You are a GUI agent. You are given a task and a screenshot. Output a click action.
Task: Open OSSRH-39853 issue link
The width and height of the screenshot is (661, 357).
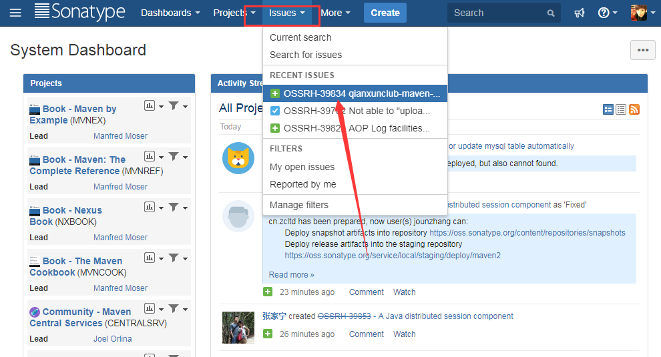pyautogui.click(x=344, y=316)
